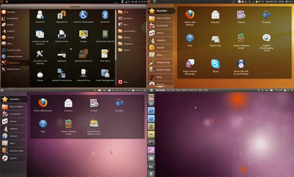
Task: Click the Ubuntu logo button left of Terminal
Action: click(x=151, y=90)
